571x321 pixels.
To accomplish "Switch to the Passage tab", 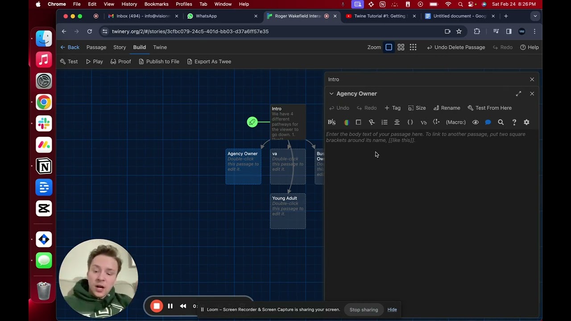I will pyautogui.click(x=96, y=47).
